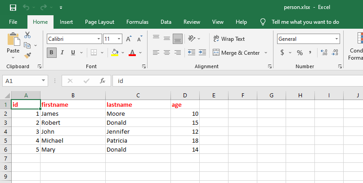Screen dimensions: 363x183
Task: Expand the Paste options arrow
Action: click(x=13, y=57)
